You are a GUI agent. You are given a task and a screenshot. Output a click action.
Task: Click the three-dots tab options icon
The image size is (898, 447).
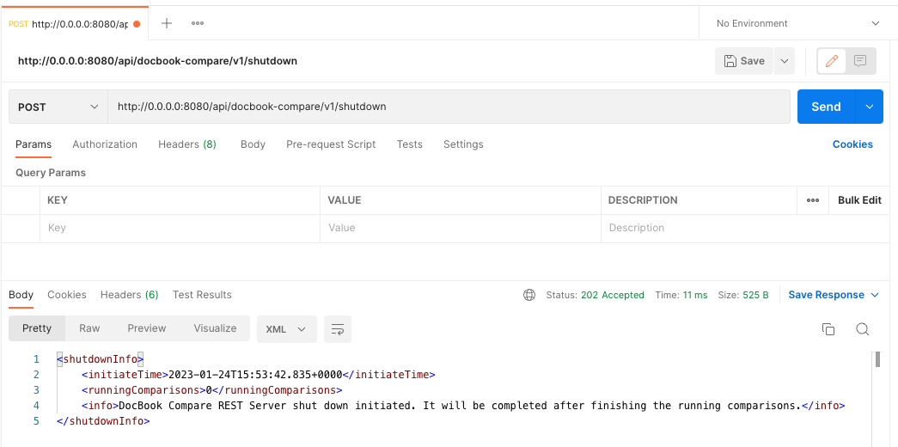(198, 23)
